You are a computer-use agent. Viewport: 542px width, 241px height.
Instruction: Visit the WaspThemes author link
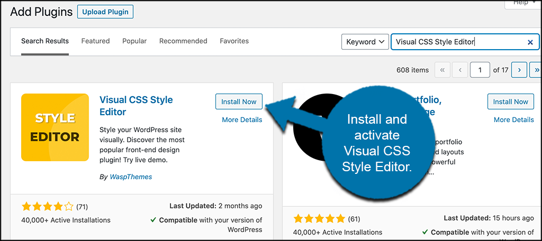click(131, 177)
